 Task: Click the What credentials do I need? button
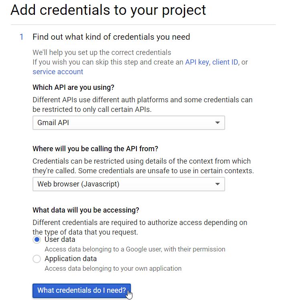tap(81, 290)
